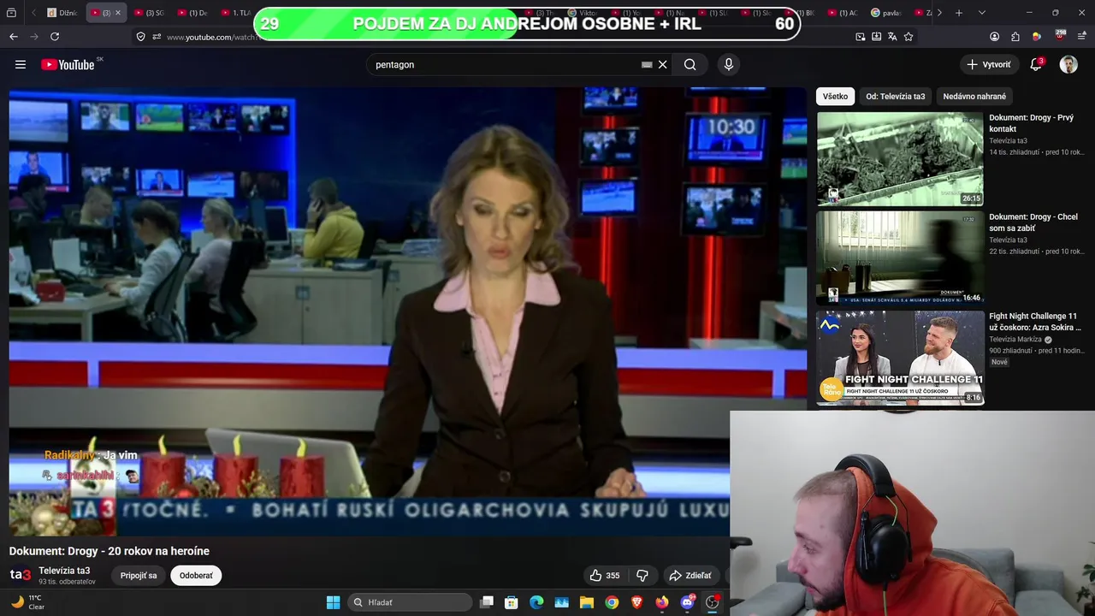Open the browser extensions puzzle icon
The image size is (1095, 616).
[1015, 37]
